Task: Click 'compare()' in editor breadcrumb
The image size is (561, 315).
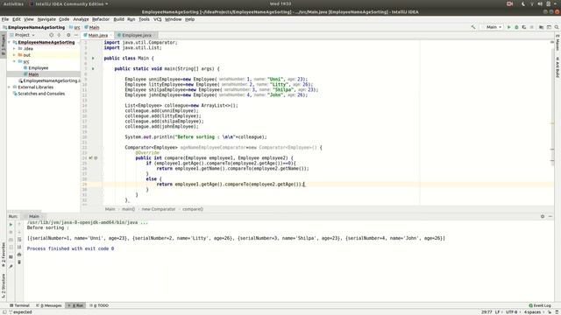Action: (x=193, y=209)
